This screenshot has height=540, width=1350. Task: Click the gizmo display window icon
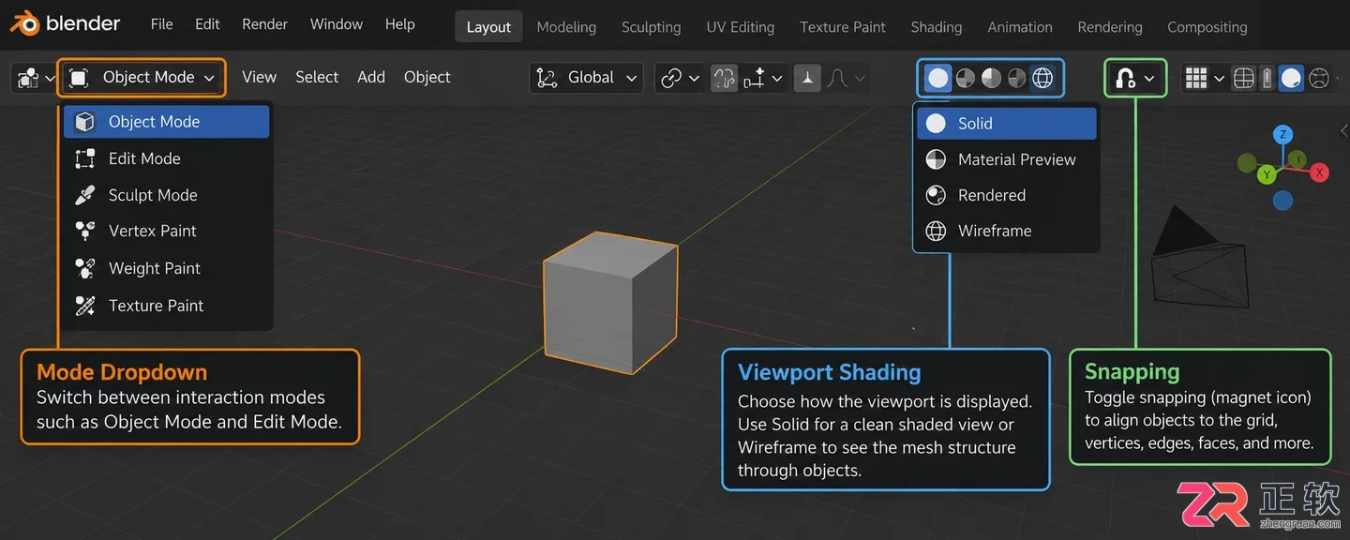tap(1243, 78)
